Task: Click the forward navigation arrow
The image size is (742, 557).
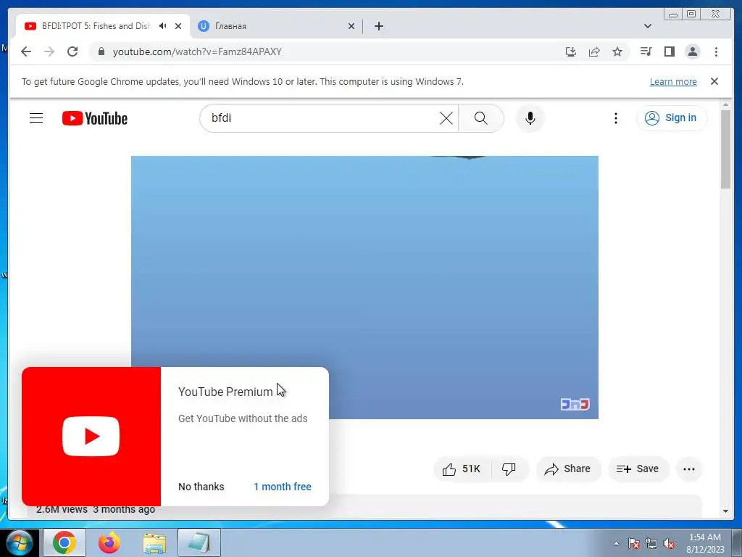Action: point(49,51)
